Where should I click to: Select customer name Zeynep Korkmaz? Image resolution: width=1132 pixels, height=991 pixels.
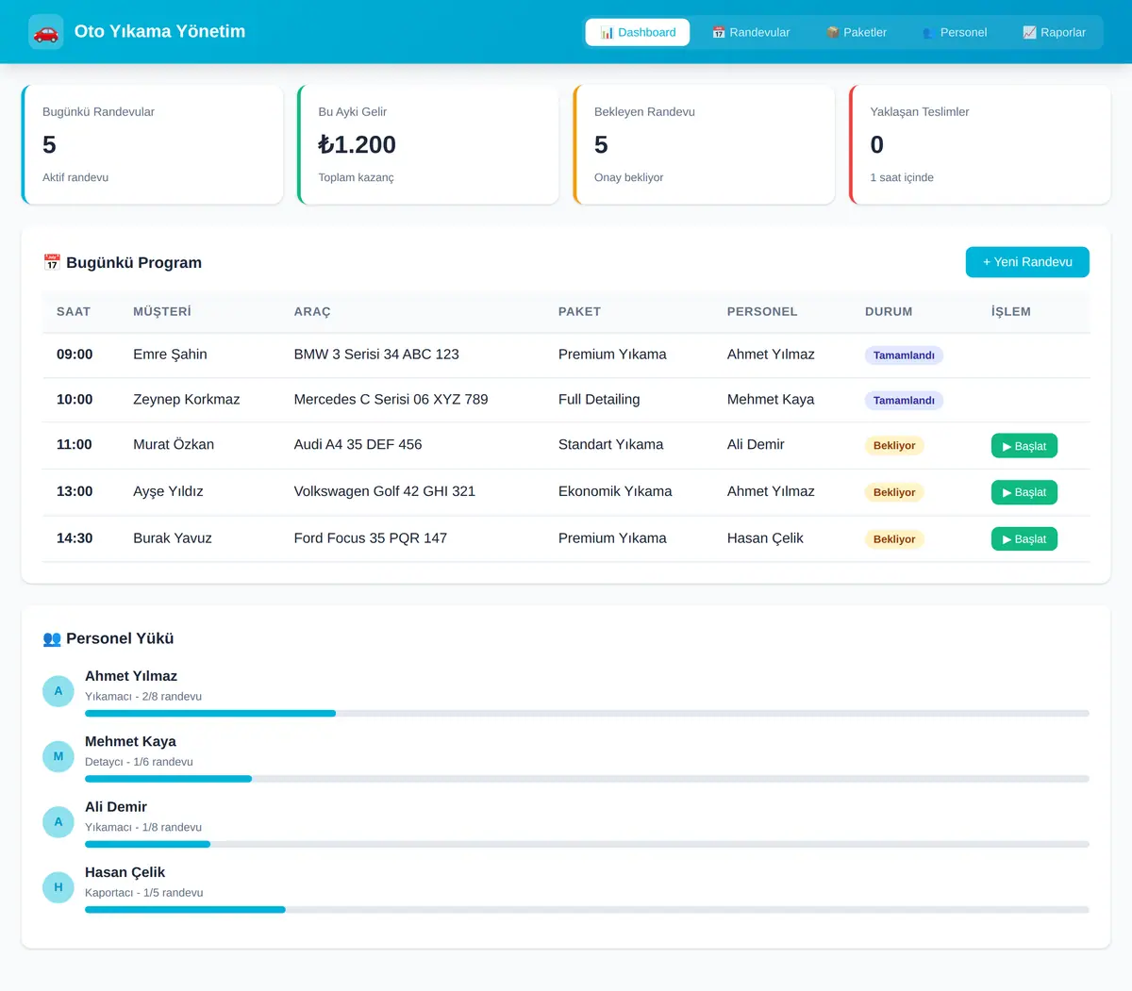(x=187, y=400)
